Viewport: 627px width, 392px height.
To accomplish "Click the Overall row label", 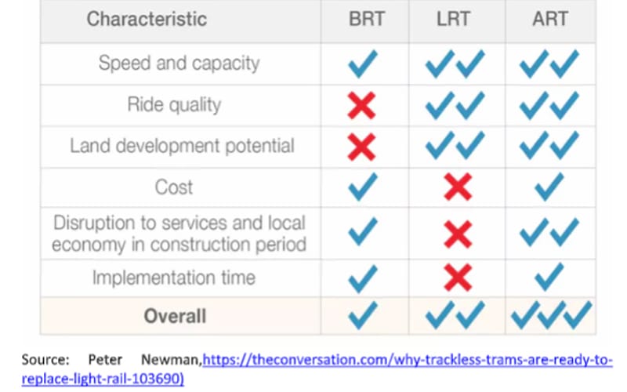I will 175,316.
